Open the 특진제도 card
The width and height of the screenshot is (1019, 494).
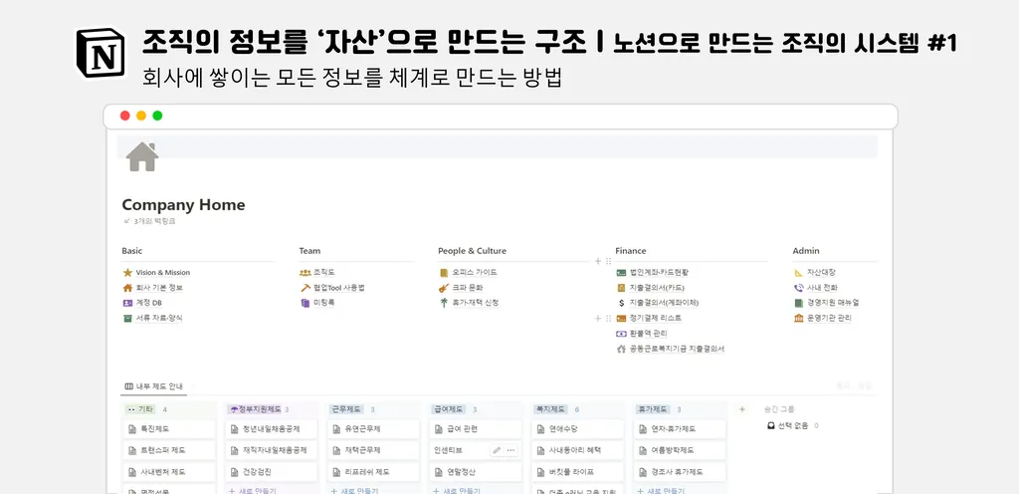(169, 429)
